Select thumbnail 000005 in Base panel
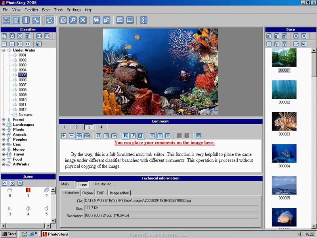 coord(284,185)
